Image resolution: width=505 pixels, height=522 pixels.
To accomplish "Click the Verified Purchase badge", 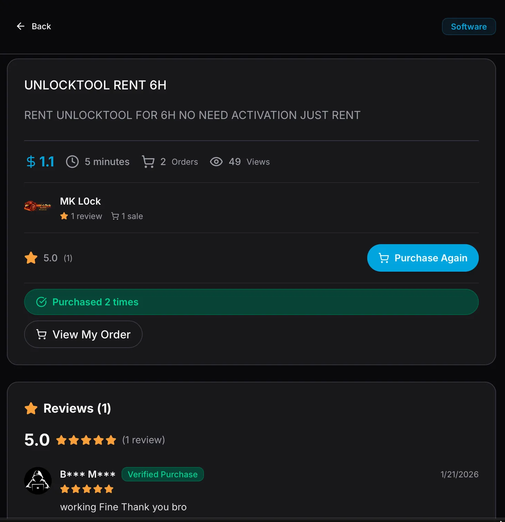I will (x=163, y=475).
